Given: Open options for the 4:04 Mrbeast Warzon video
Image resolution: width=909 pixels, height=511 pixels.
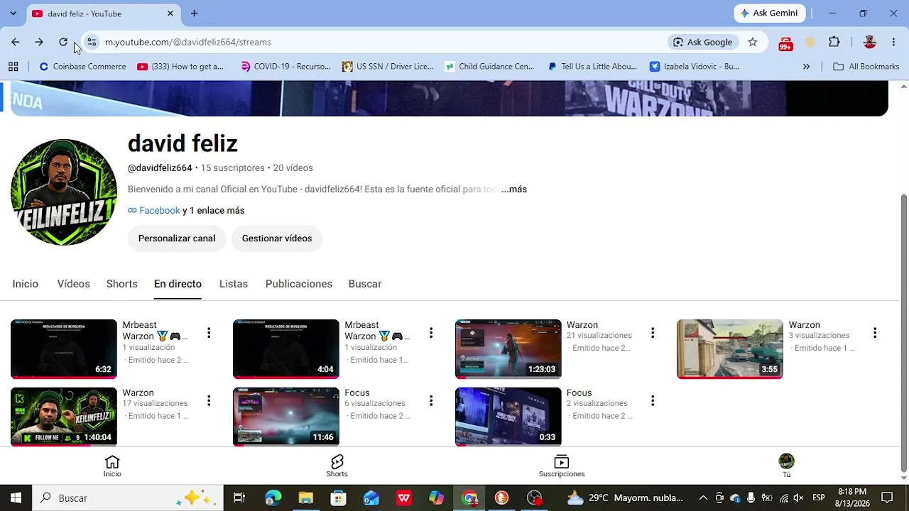Looking at the screenshot, I should click(x=431, y=333).
